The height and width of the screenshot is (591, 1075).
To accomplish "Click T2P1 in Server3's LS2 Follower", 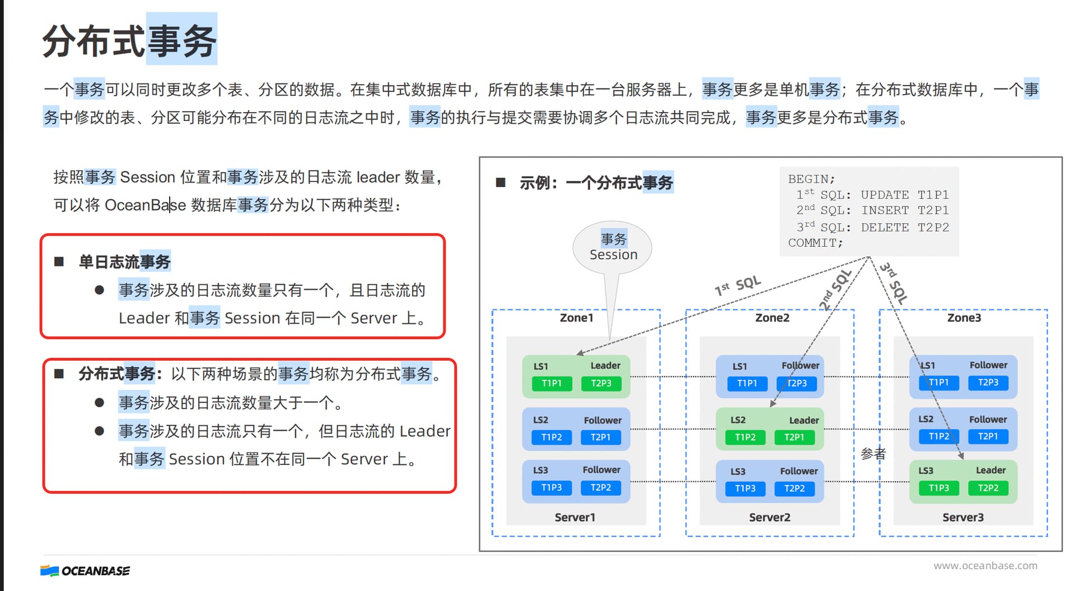I will 988,436.
